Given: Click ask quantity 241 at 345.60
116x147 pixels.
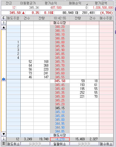Looking at the screenshot, I should 42,73.
